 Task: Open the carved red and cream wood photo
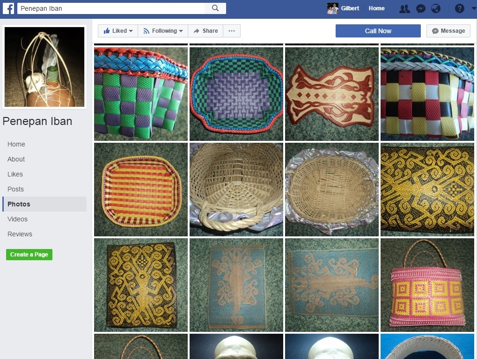point(332,94)
